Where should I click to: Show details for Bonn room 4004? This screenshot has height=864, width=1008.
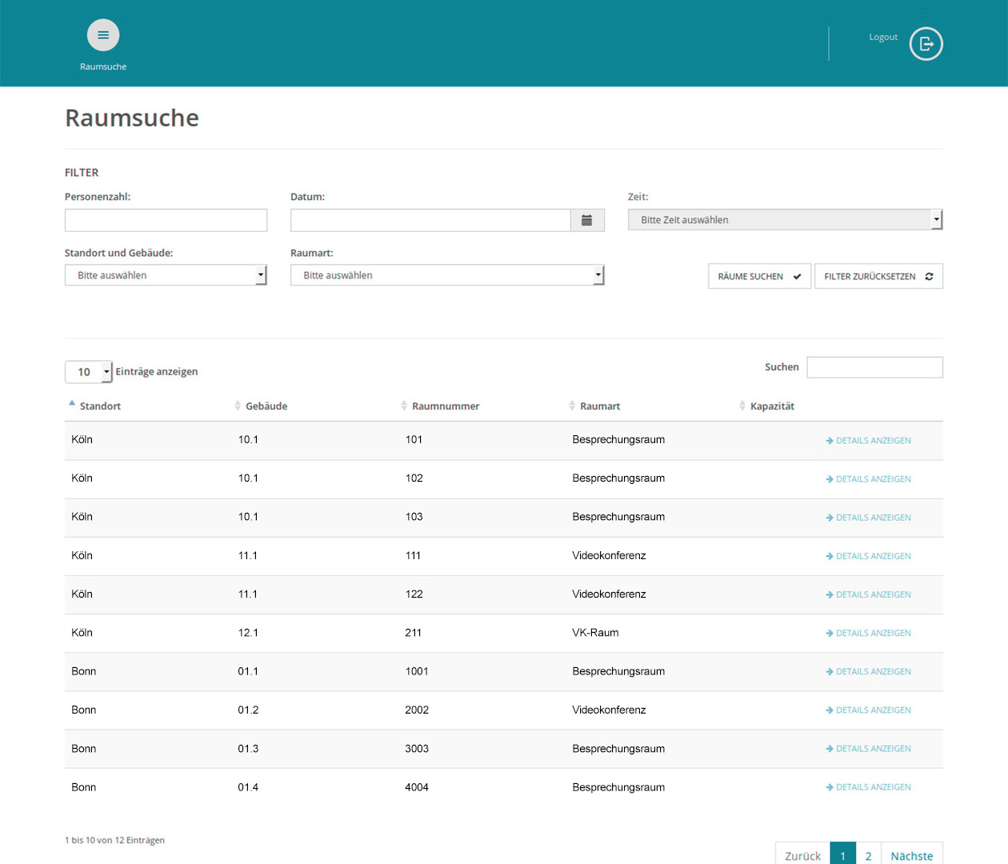tap(868, 787)
